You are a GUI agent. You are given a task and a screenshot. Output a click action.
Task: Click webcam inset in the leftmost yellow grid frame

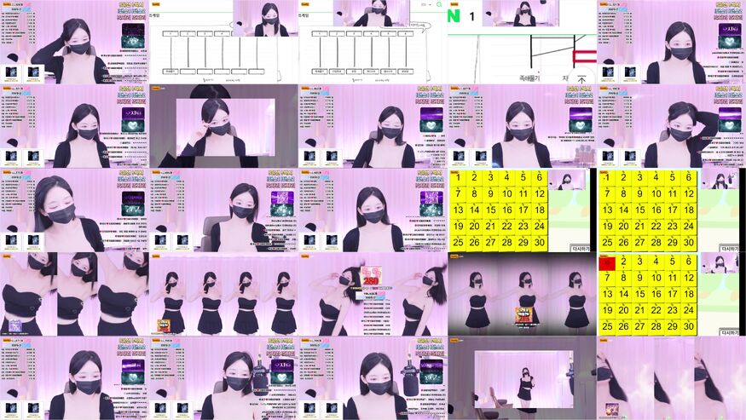pos(567,180)
